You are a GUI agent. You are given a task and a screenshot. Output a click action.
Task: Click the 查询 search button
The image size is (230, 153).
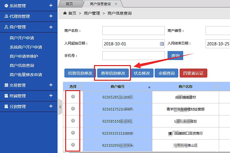pos(175,55)
